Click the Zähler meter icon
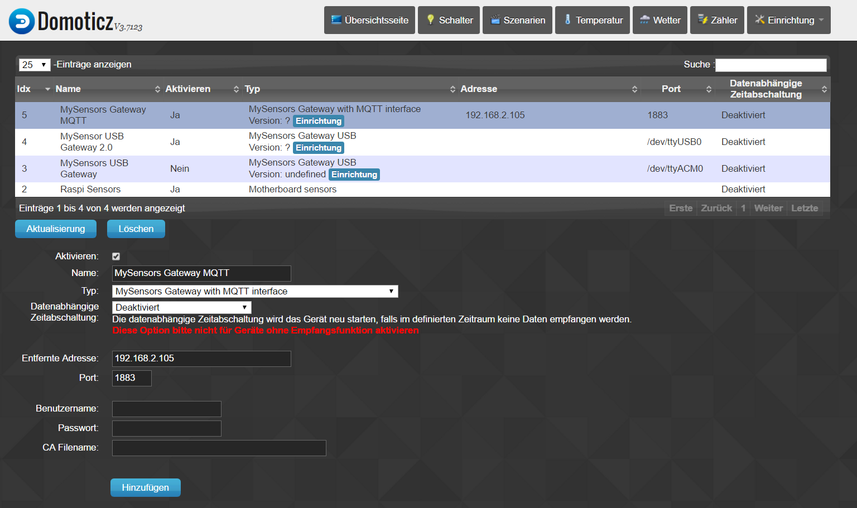The image size is (857, 508). (702, 20)
